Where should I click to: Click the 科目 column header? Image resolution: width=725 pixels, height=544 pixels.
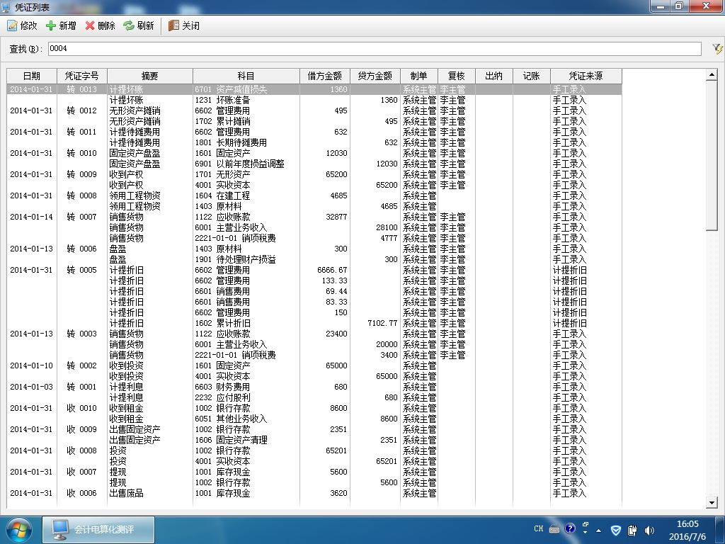coord(246,76)
